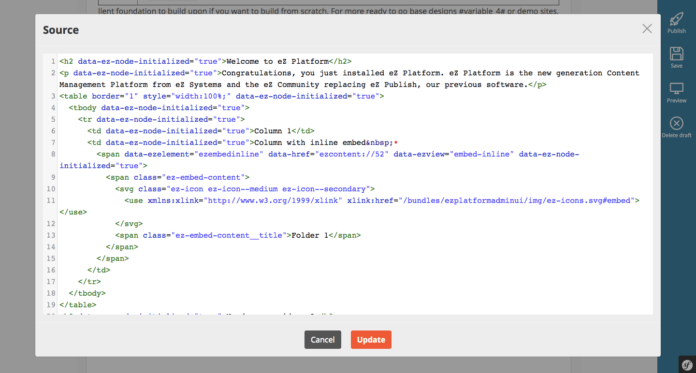
Task: Click the Source dialog title
Action: coord(61,30)
